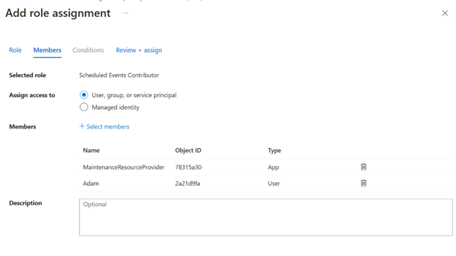
Task: Open the ellipsis more options menu
Action: pos(126,13)
